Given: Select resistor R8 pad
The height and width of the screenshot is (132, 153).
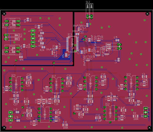Looking at the screenshot, I should (135, 116).
